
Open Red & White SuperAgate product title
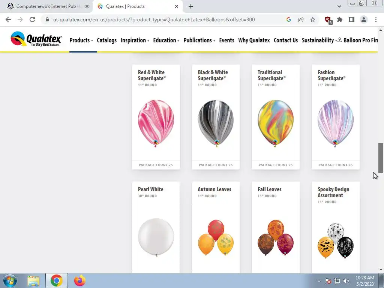[151, 75]
